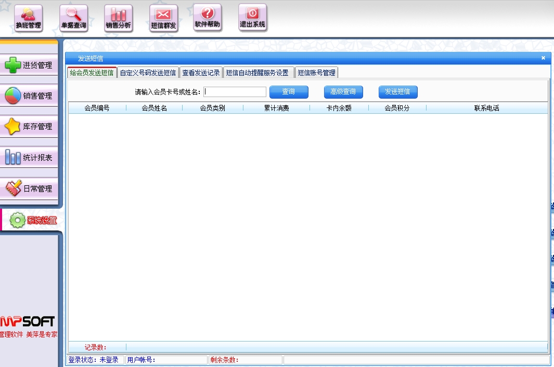Open the 软件帮助 help icon
Viewport: 554px width, 367px height.
pyautogui.click(x=207, y=18)
